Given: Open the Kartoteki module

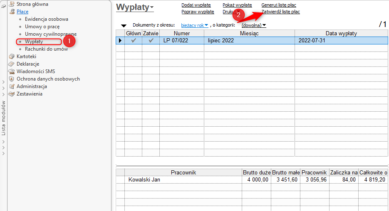Looking at the screenshot, I should pos(26,56).
